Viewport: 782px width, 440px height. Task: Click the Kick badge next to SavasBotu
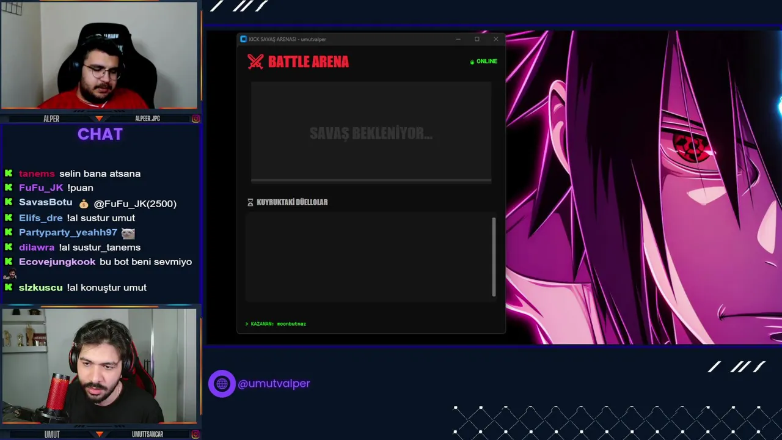point(9,202)
